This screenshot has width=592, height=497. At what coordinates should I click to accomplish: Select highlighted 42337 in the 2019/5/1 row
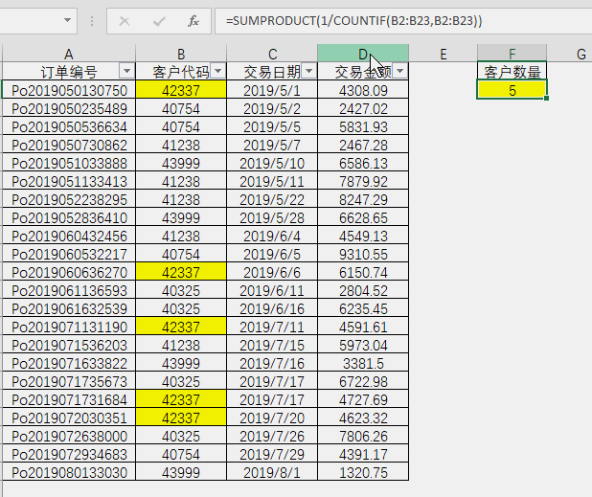(181, 90)
